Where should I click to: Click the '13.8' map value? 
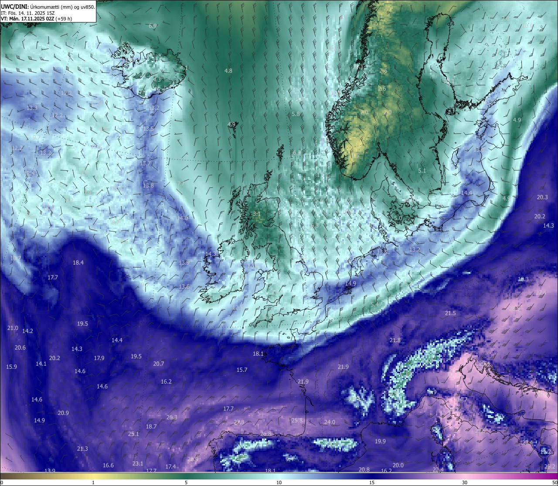[x=148, y=186]
